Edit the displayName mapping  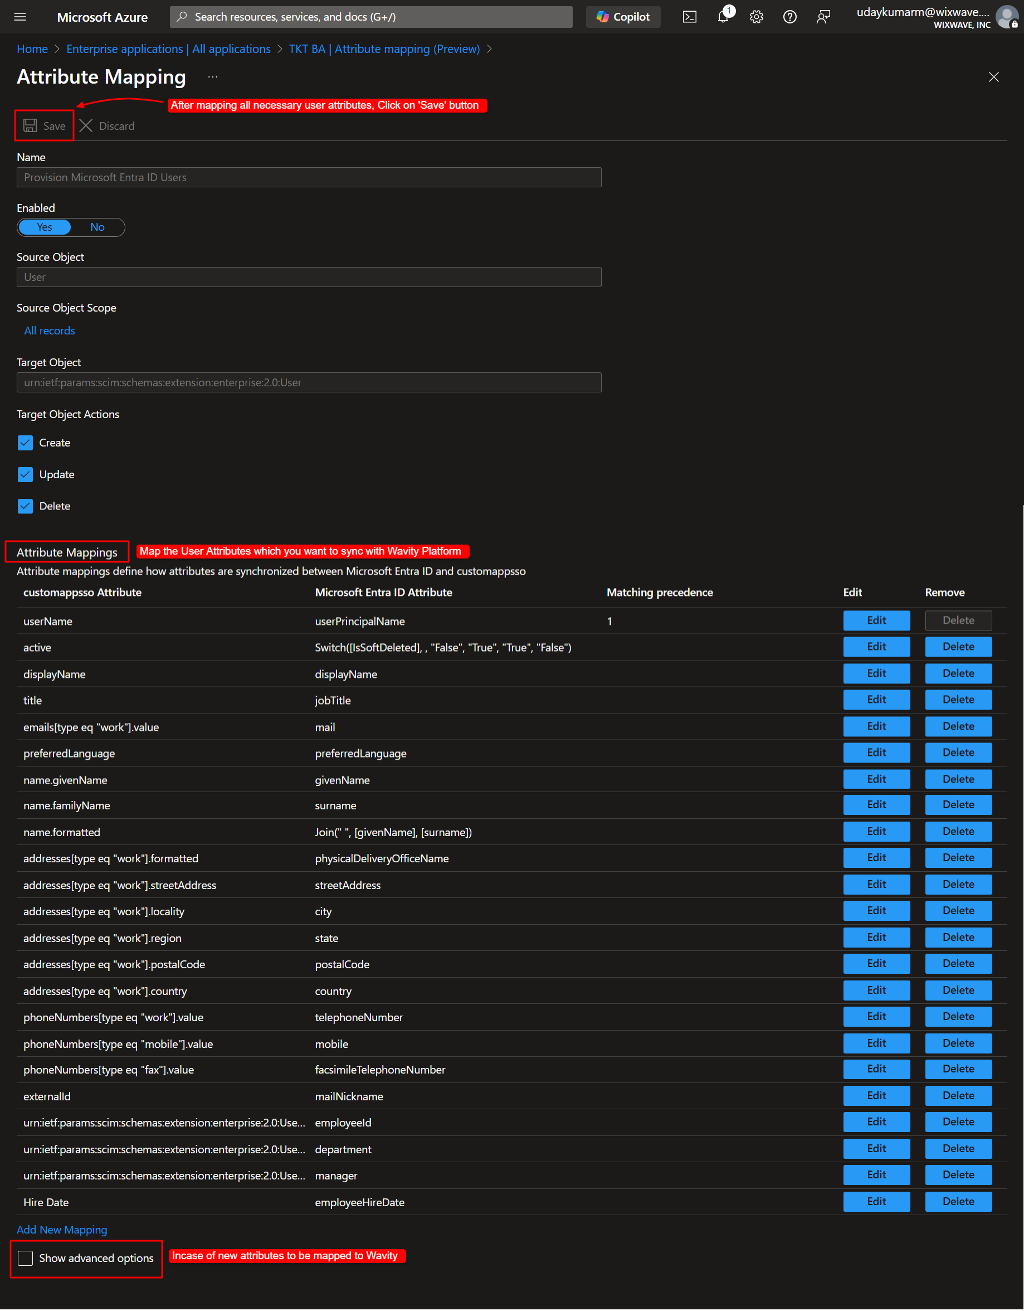tap(876, 673)
